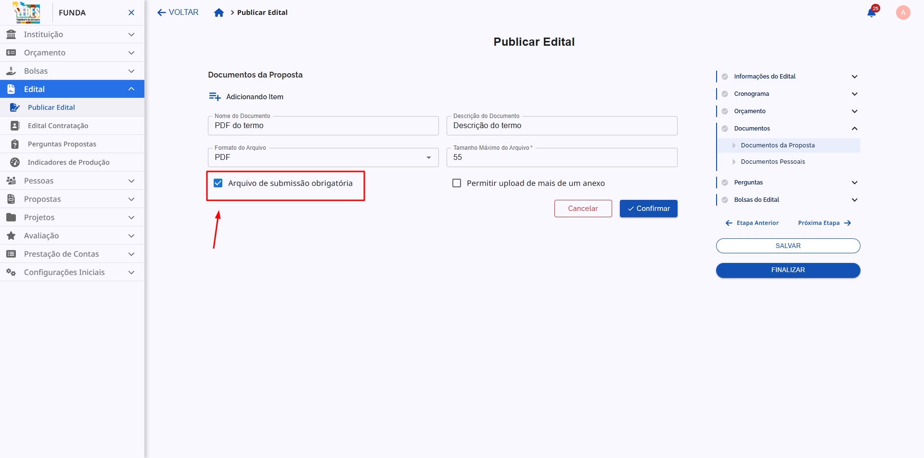Expand the Cronograma section
924x458 pixels.
[855, 94]
